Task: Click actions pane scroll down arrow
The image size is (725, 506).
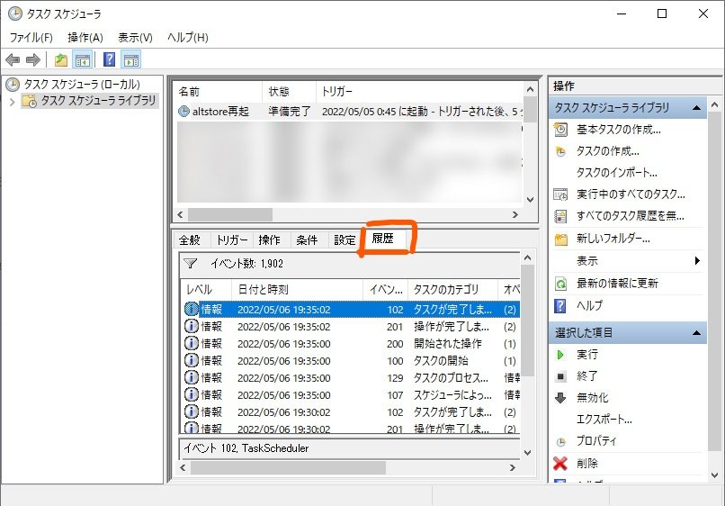Action: (715, 475)
